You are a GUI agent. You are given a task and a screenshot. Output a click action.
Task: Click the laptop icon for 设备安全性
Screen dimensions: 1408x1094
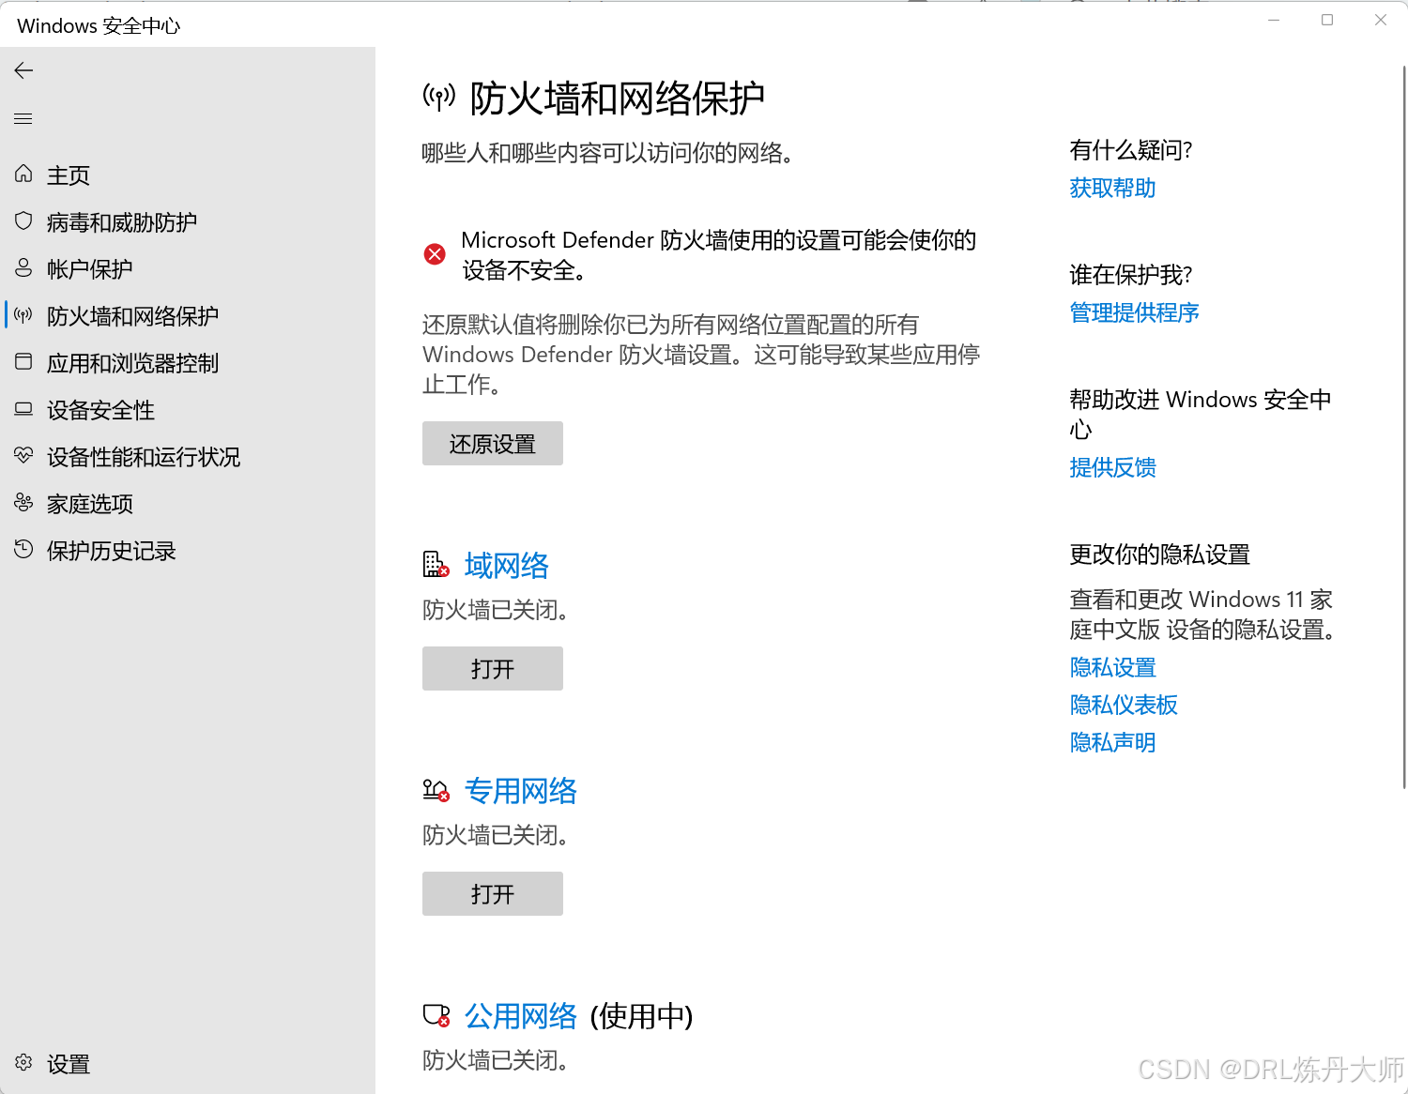(x=23, y=409)
